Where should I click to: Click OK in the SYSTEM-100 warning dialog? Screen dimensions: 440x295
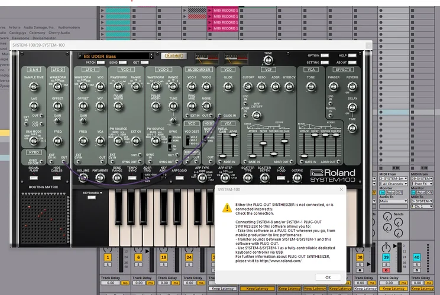coord(328,277)
